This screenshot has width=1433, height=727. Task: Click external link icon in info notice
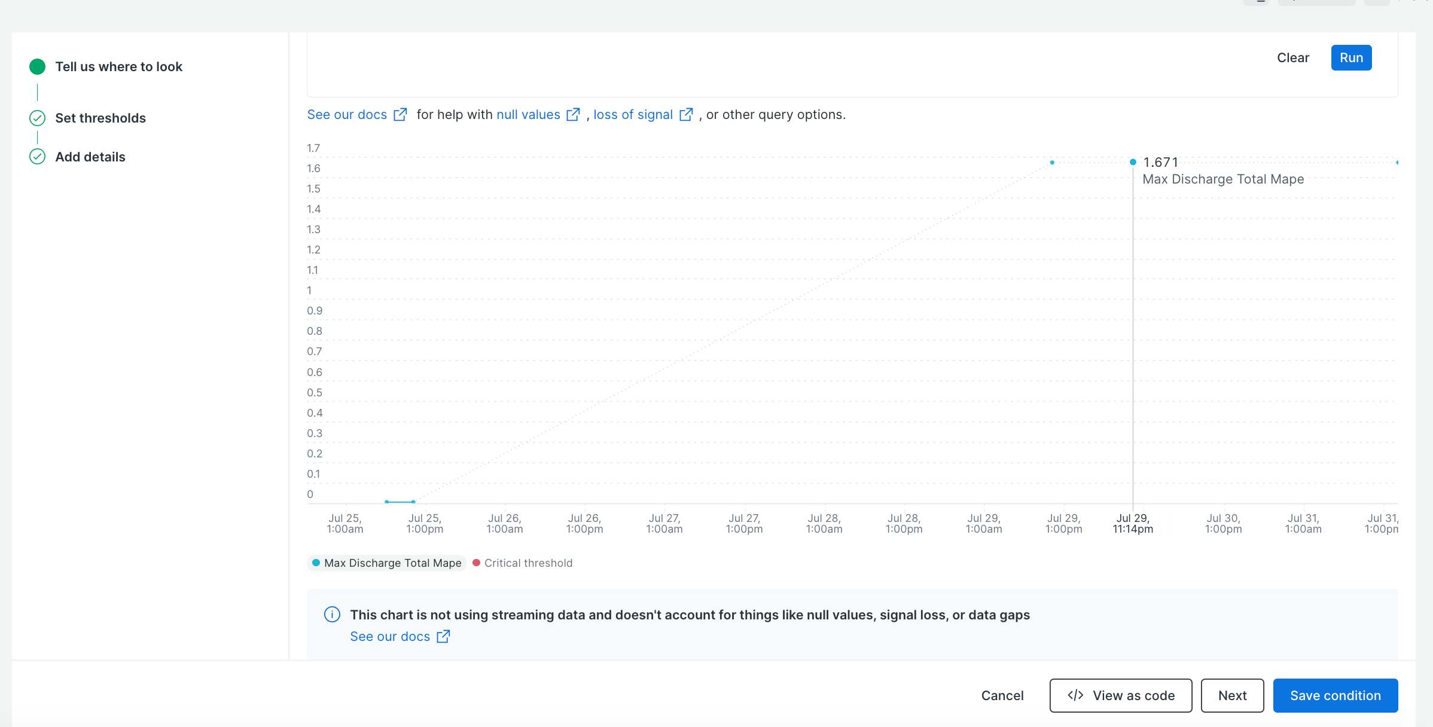coord(443,637)
